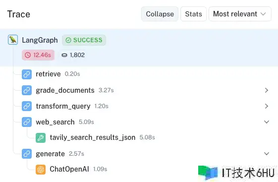Click the orange ChatOpenAI logo icon

[x=41, y=170]
